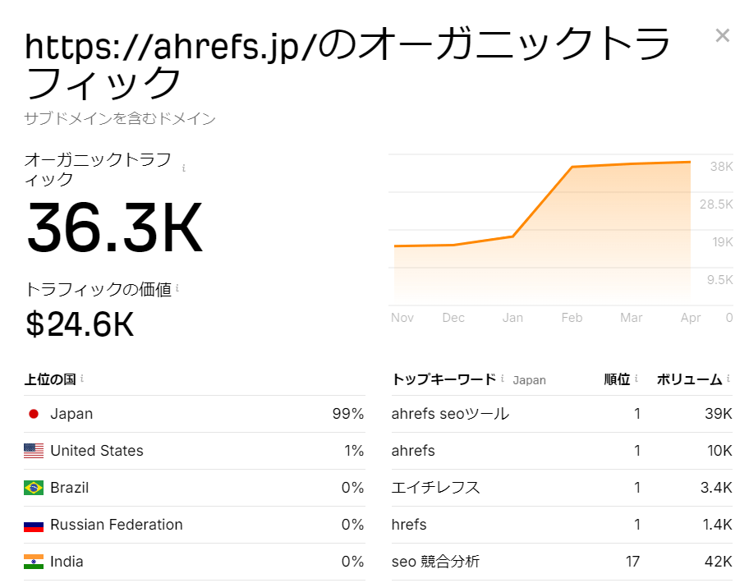Click the United States flag icon
This screenshot has height=583, width=749.
coord(33,451)
